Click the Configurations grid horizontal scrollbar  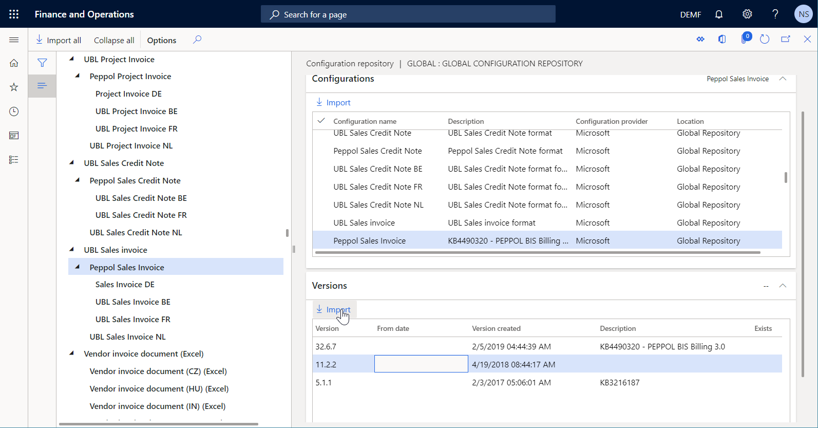538,253
